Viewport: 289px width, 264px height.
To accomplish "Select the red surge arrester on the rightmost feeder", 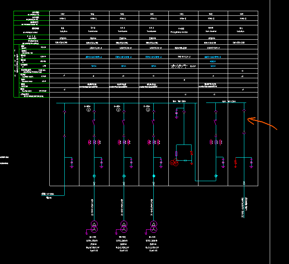I will pos(235,162).
